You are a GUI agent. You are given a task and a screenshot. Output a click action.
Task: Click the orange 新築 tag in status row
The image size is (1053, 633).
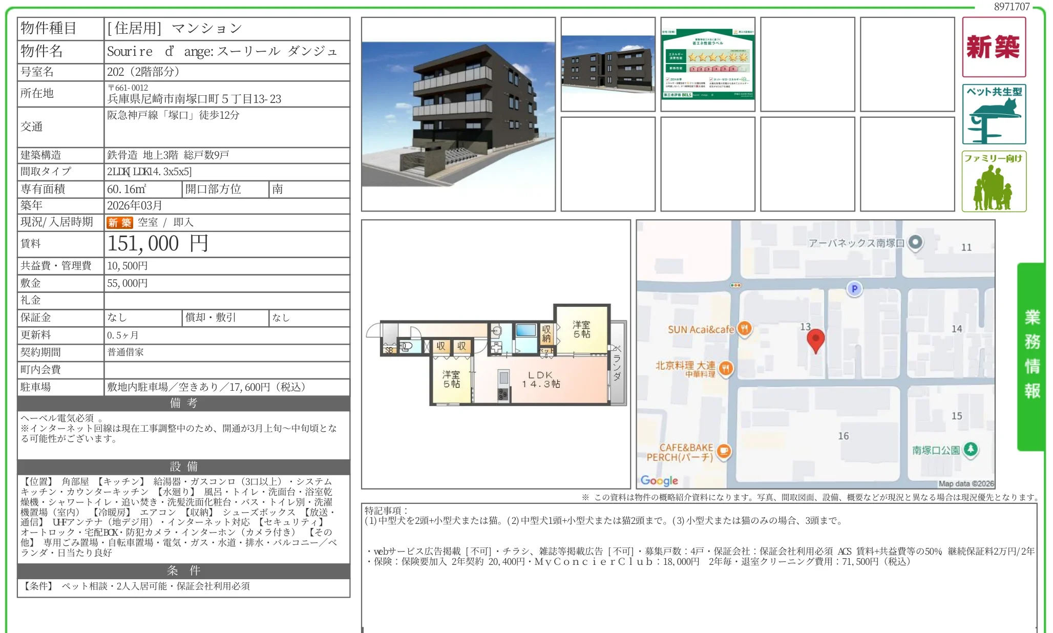pos(119,222)
